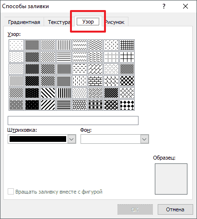Switch to the Текстура tab
This screenshot has width=197, height=219.
coord(59,22)
